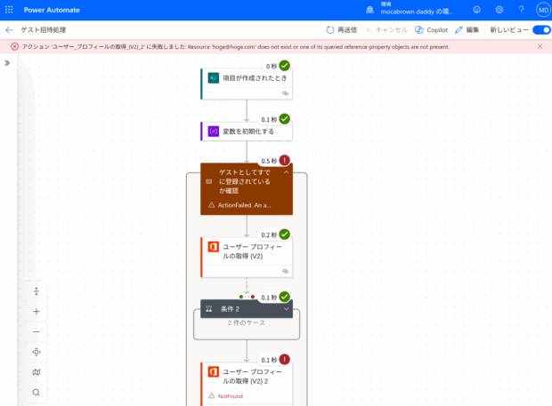Click the condition icon on 条件 2

tap(208, 309)
